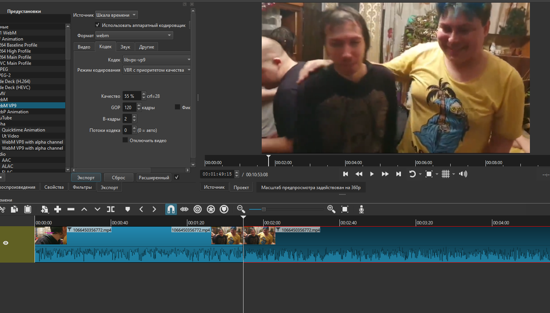Viewport: 550px width, 313px height.
Task: Open the player volume control
Action: click(463, 174)
